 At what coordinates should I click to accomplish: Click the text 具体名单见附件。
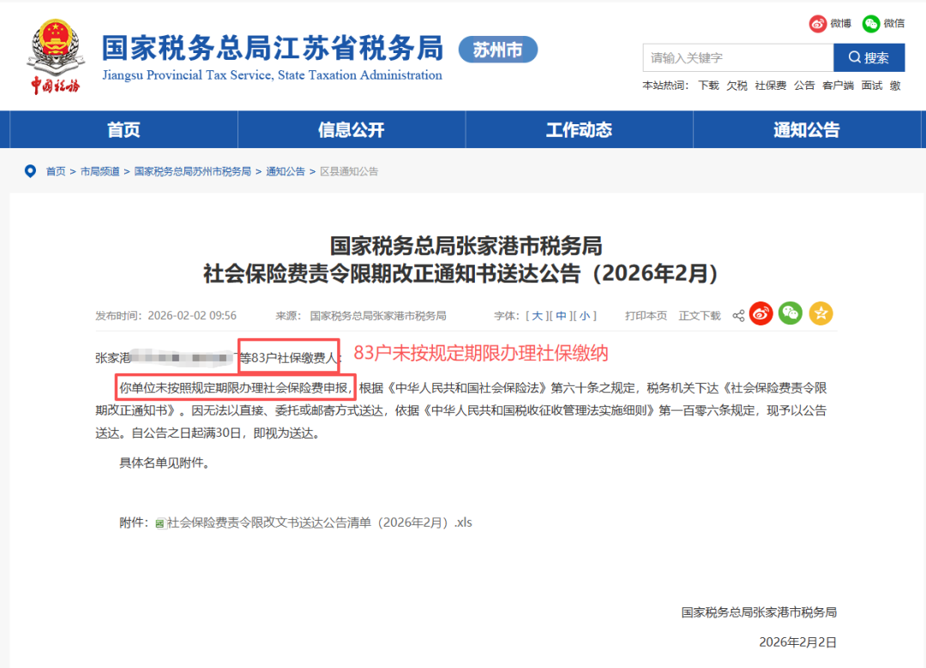[x=164, y=463]
